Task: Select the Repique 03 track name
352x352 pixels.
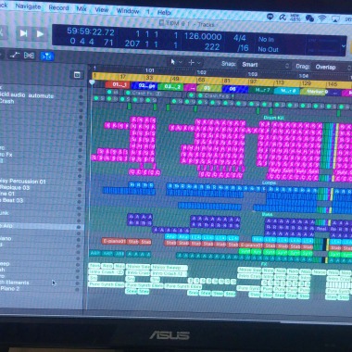Action: pyautogui.click(x=15, y=187)
